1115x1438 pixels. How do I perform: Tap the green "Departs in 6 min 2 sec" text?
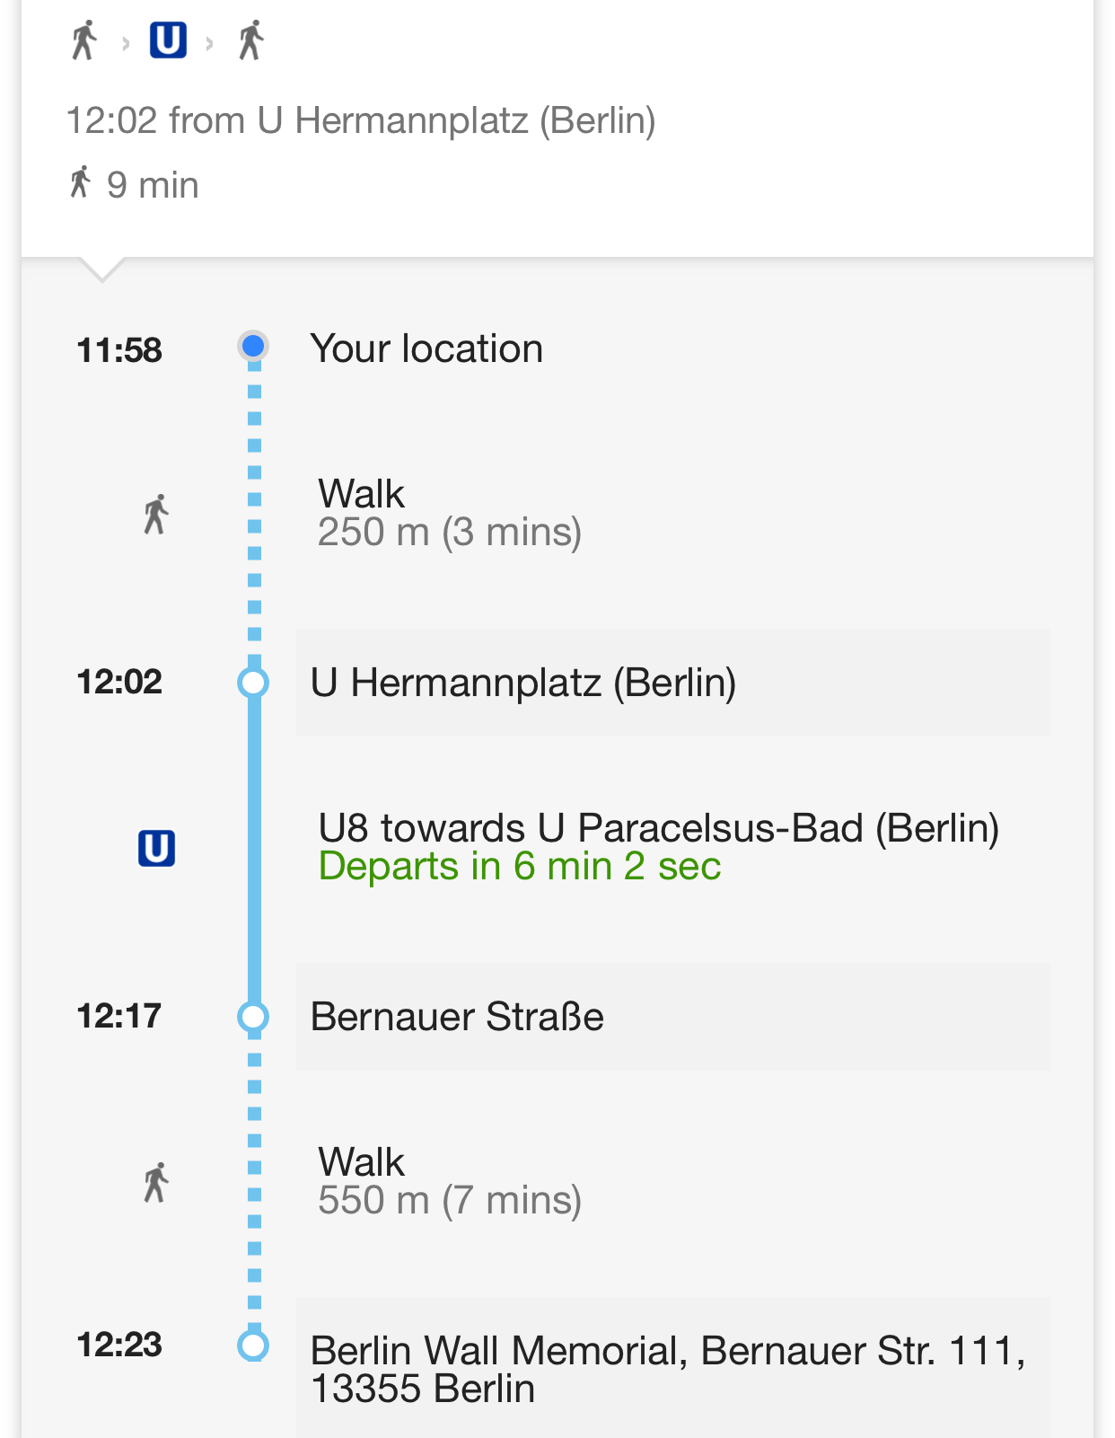pos(520,867)
